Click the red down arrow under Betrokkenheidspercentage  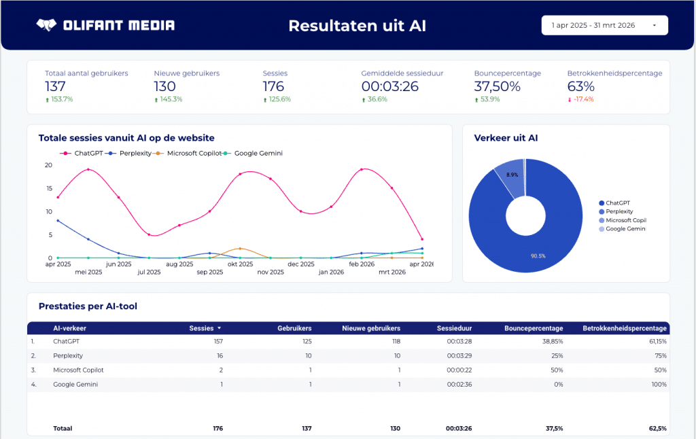[x=570, y=100]
